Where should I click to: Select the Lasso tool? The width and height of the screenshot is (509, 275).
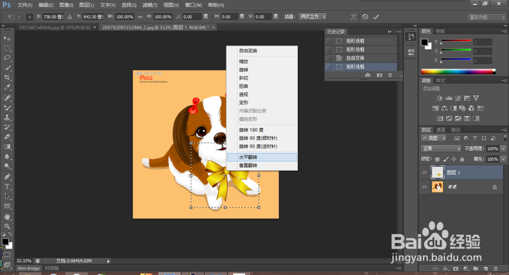coord(7,58)
